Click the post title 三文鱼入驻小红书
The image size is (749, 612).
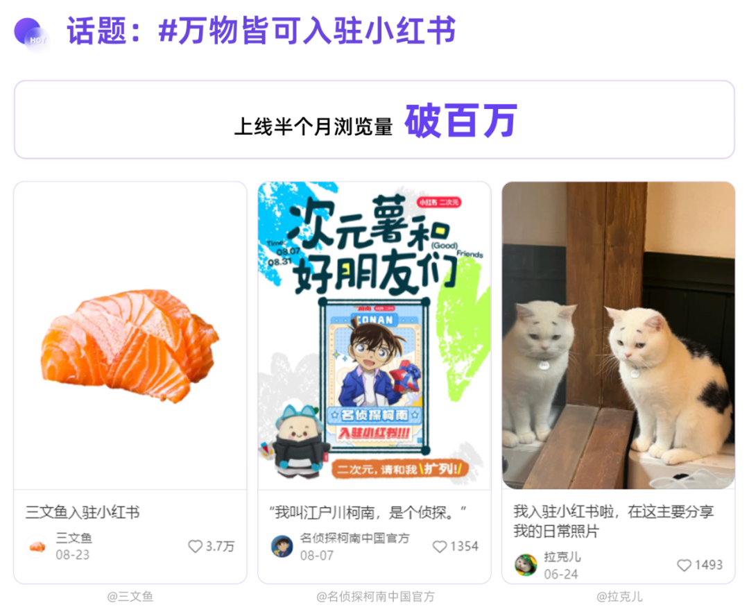[x=83, y=513]
